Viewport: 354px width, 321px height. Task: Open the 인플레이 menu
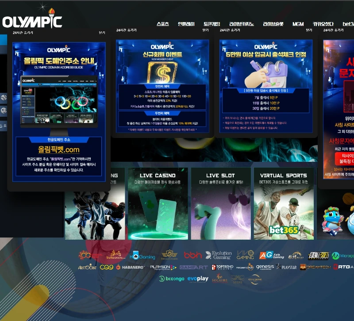(186, 24)
